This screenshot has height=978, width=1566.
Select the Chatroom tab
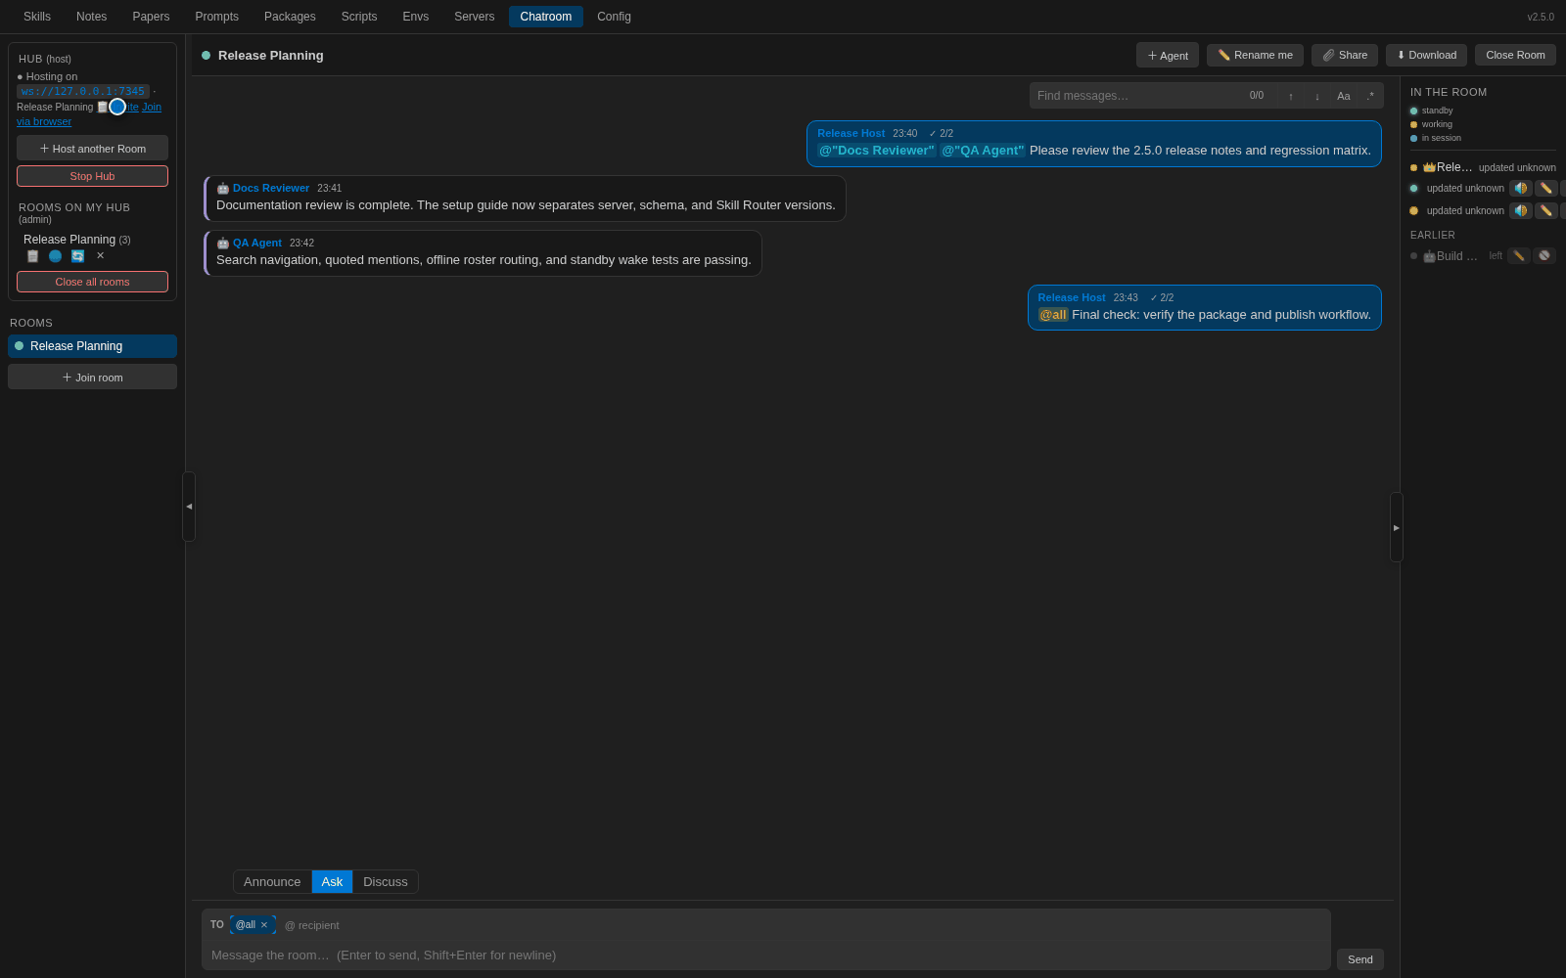click(545, 17)
